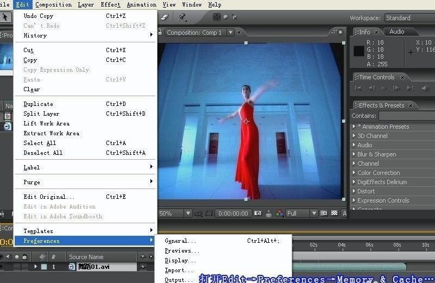Click the Selection arrow tool

click(5, 17)
